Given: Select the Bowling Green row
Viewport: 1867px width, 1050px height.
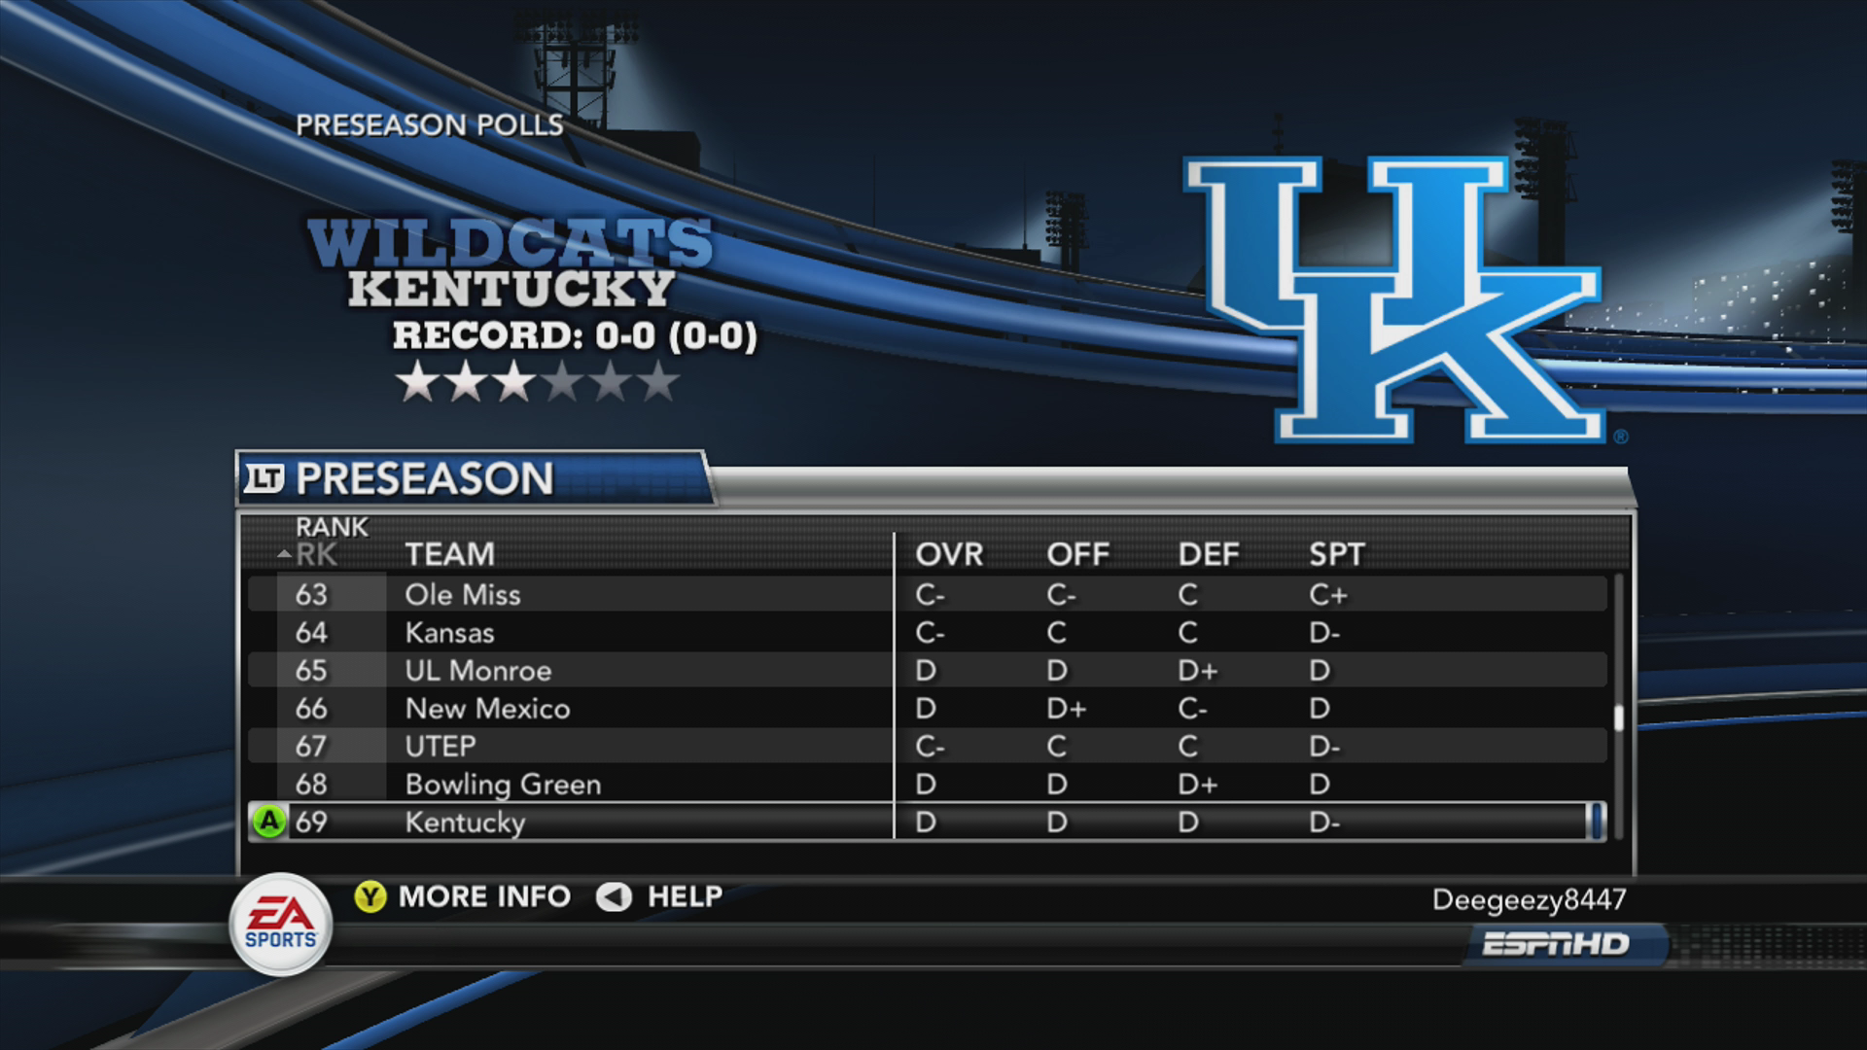Looking at the screenshot, I should (927, 784).
